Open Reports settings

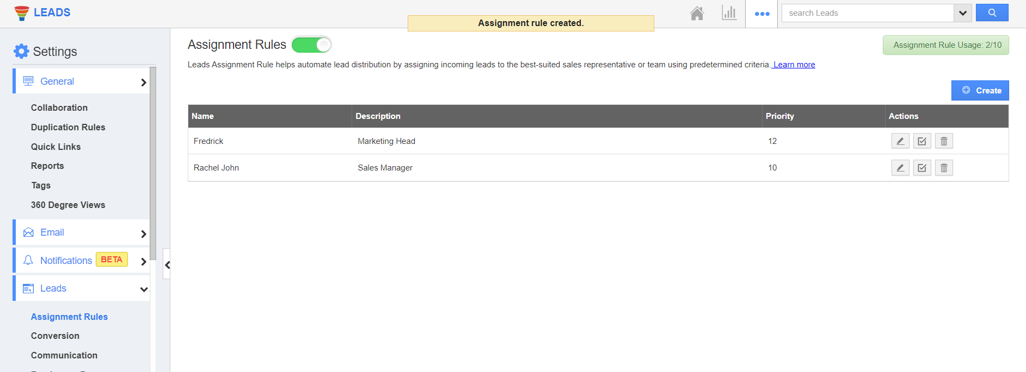47,166
